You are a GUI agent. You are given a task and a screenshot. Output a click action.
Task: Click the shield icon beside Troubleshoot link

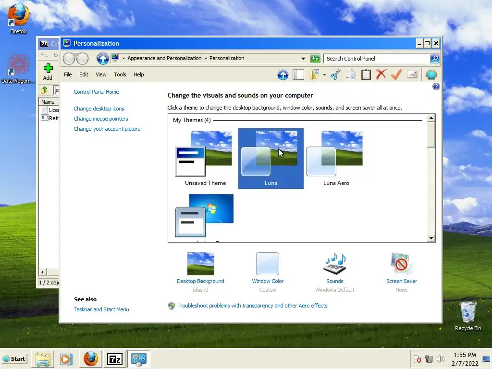[172, 306]
